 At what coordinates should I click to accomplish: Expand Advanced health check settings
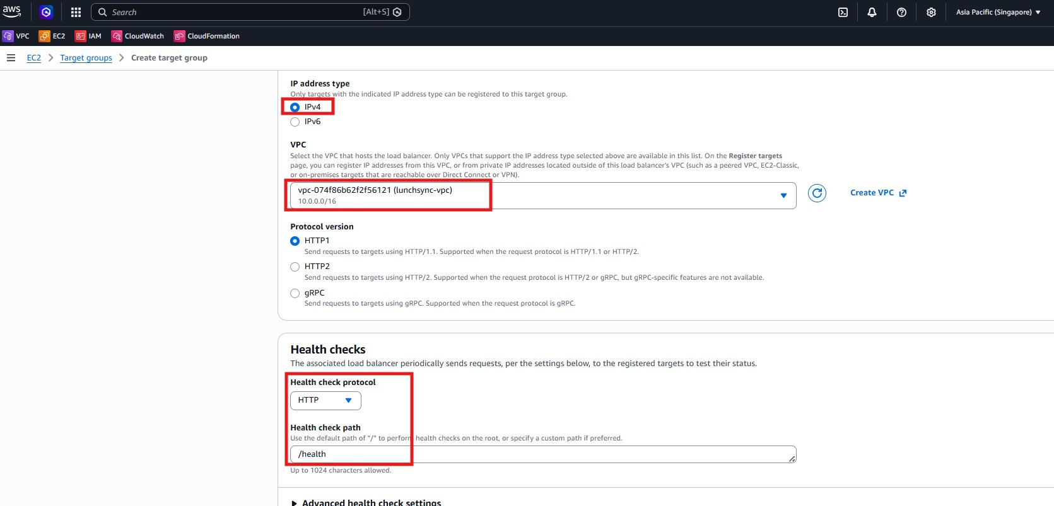pos(366,502)
